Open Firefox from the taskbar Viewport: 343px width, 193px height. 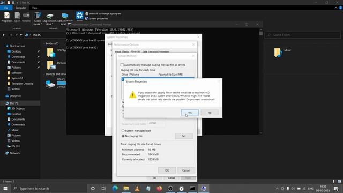click(x=159, y=188)
